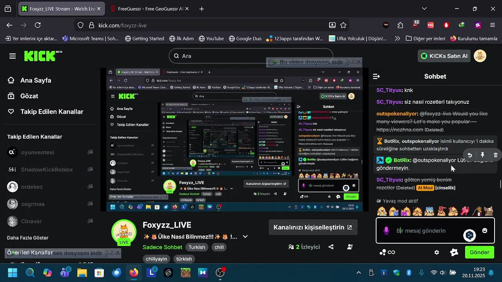Open Diğer yer imleri folder
Image resolution: width=502 pixels, height=282 pixels.
pos(426,38)
